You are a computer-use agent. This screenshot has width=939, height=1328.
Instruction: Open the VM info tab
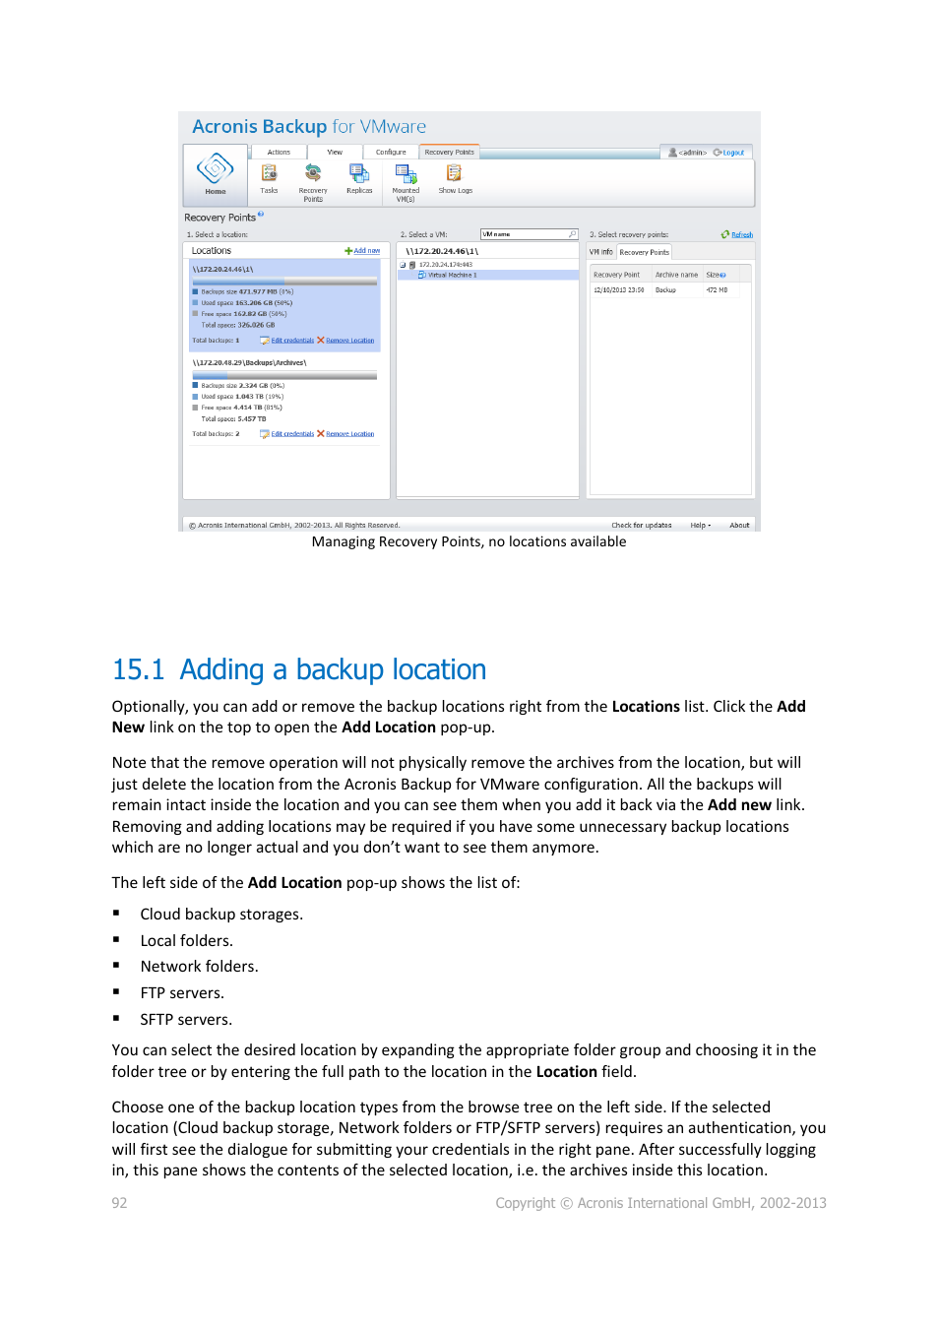point(600,252)
